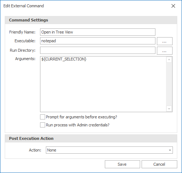Click inside the Arguments text area

pos(103,84)
